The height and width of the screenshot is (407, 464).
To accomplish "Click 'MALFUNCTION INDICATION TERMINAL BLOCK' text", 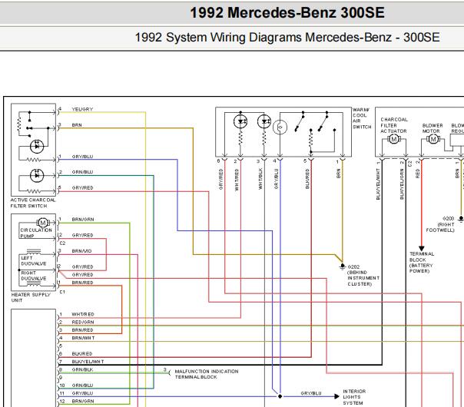I will point(207,374).
